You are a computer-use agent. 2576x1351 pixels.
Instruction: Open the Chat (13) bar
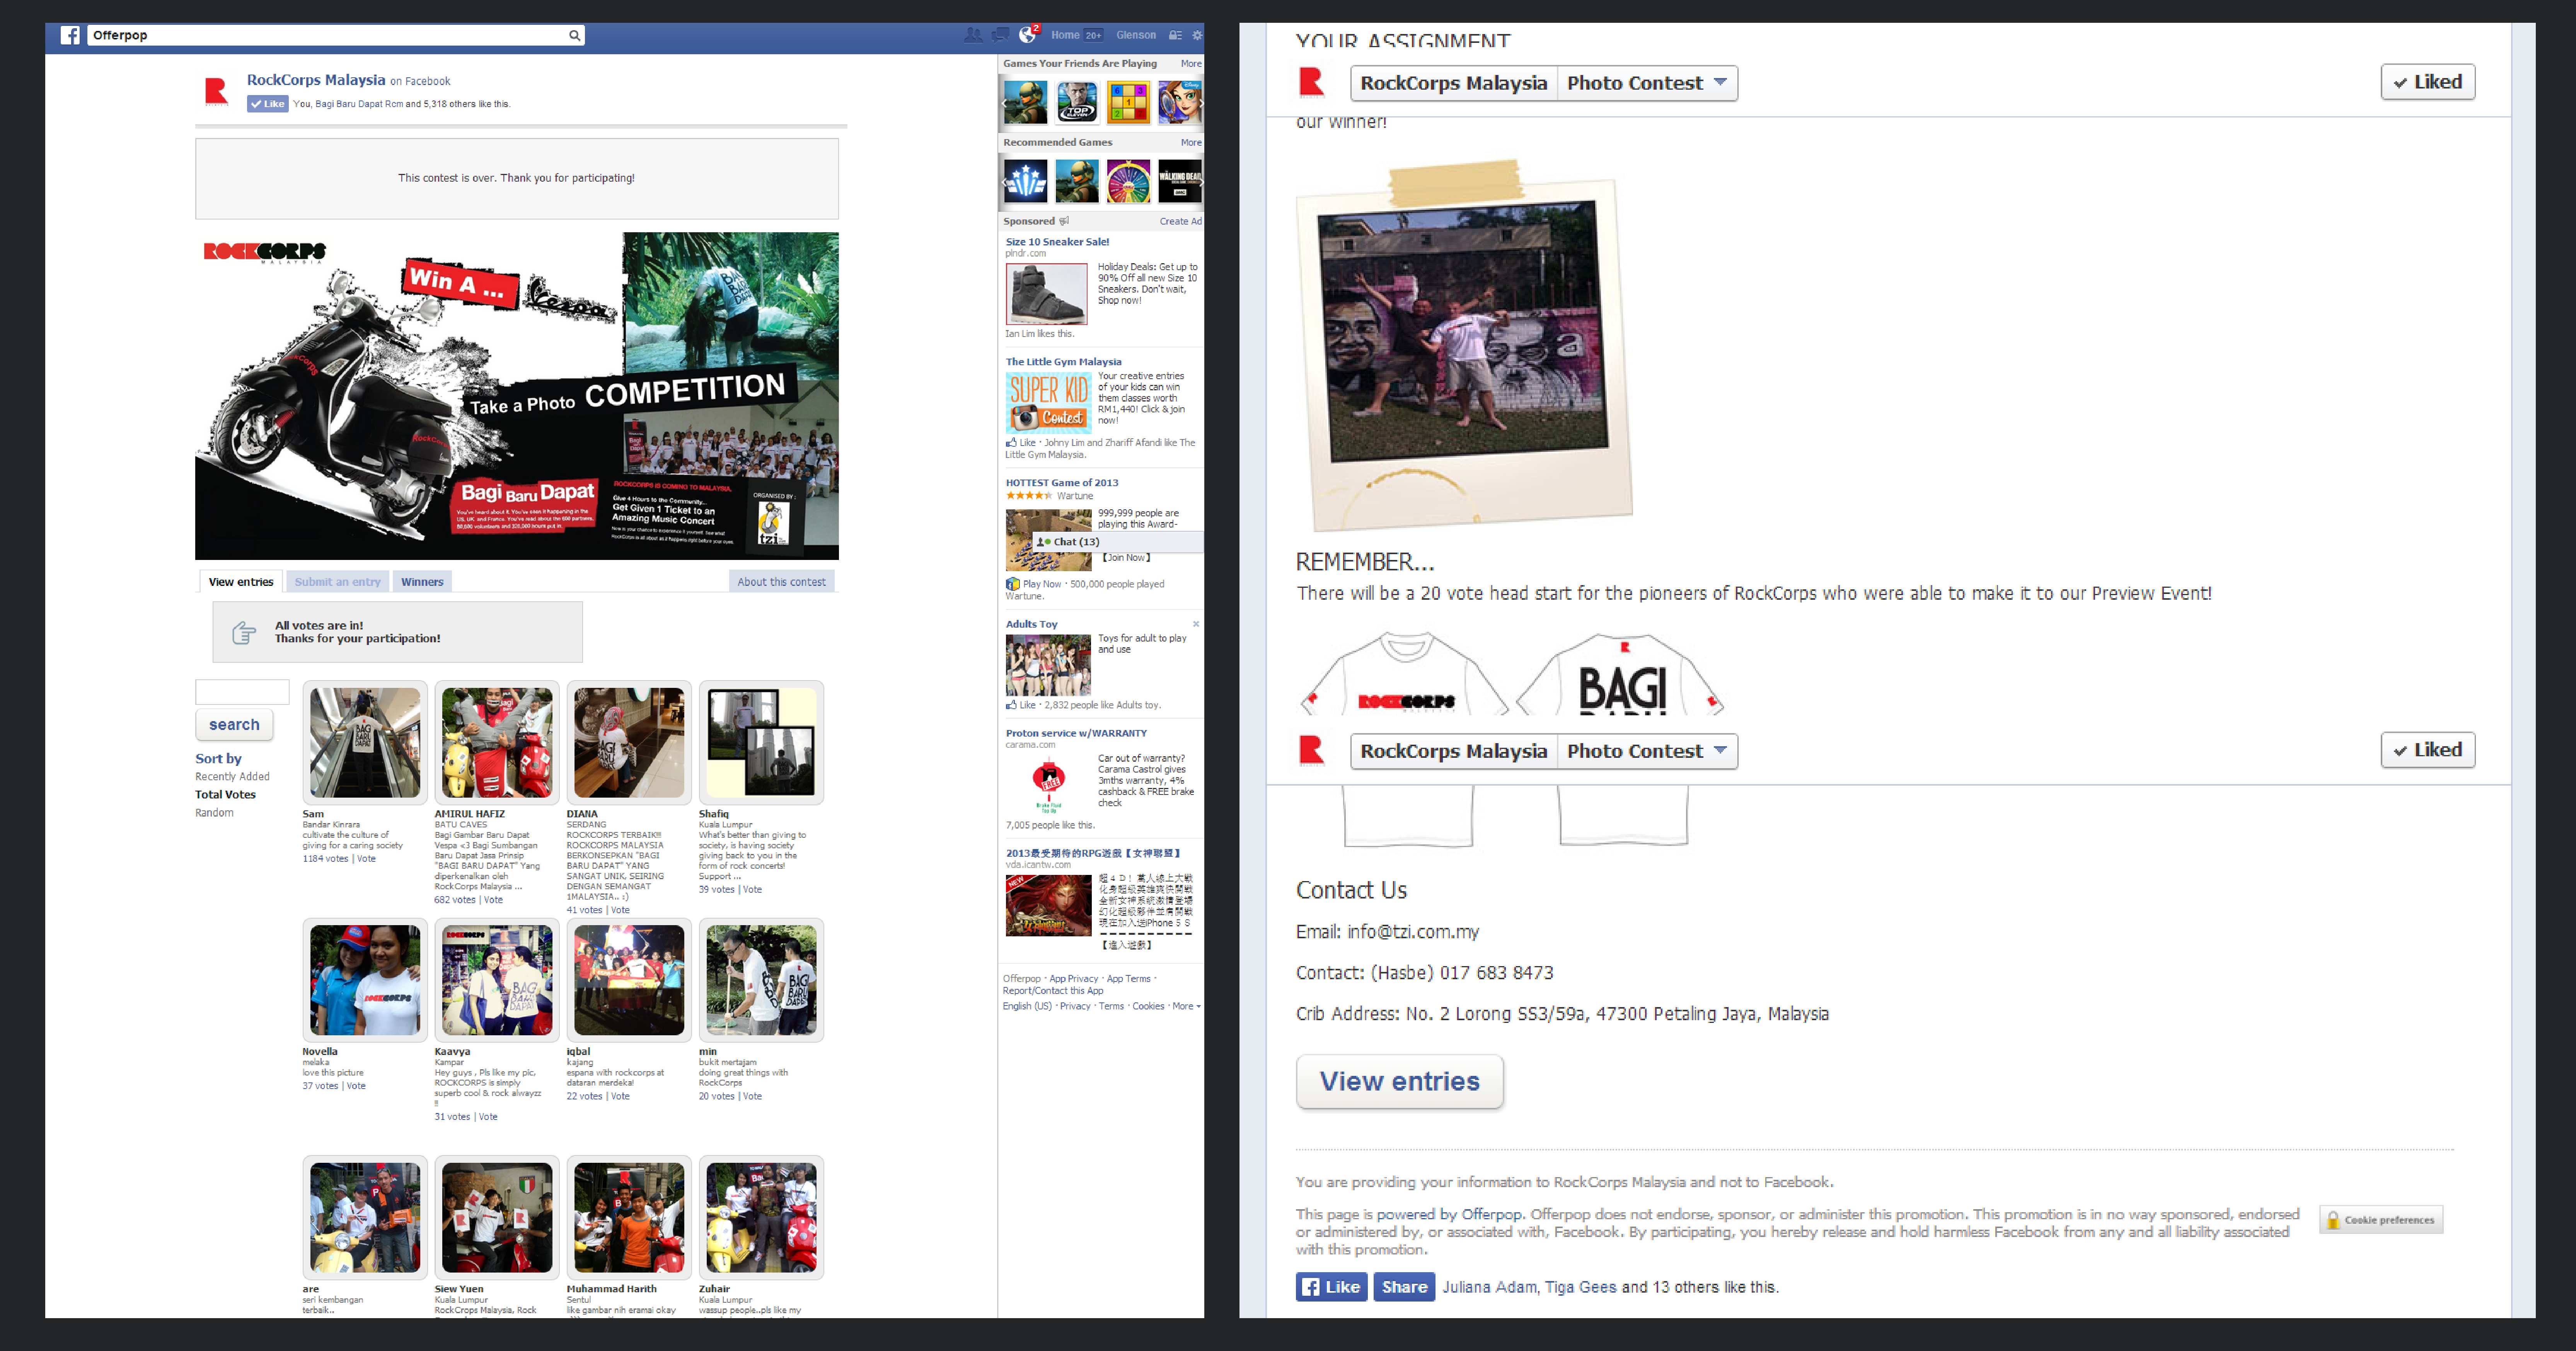coord(1118,542)
